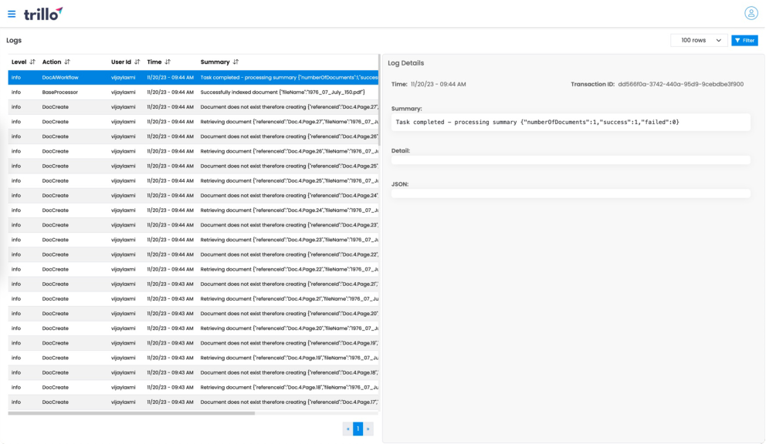Select the DocAIWorkflow log row
This screenshot has height=444, width=766.
[193, 78]
